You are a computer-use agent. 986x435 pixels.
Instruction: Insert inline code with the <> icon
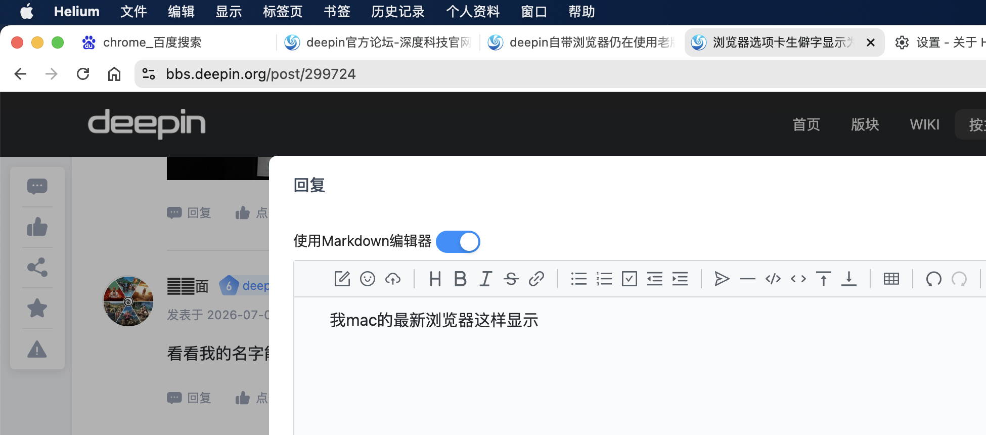(798, 279)
